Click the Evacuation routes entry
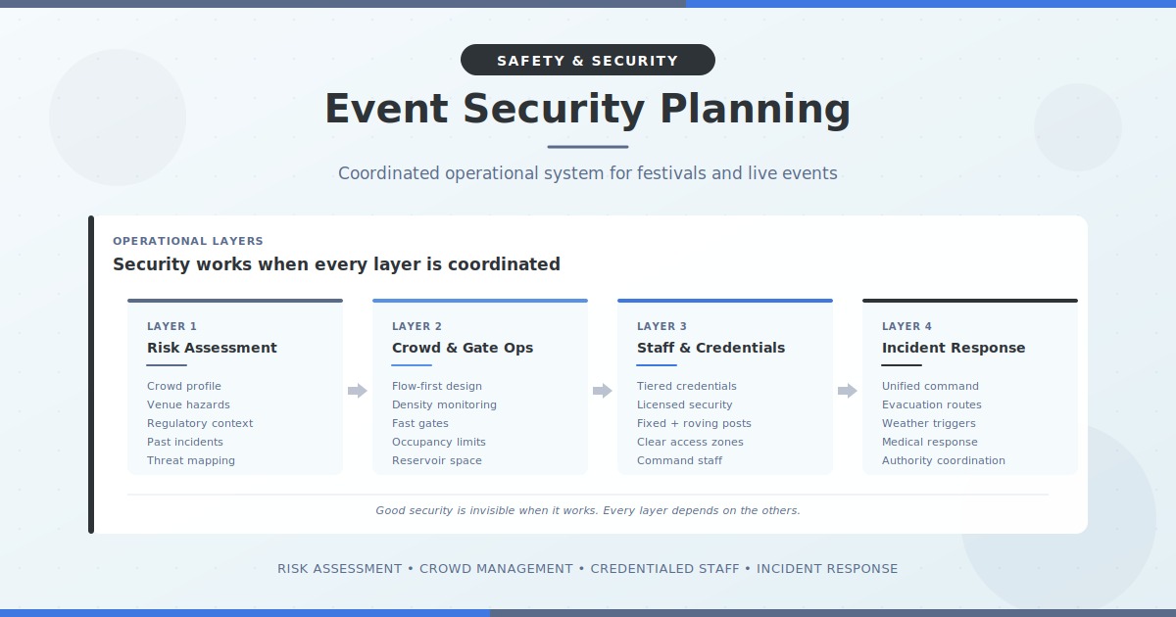The width and height of the screenshot is (1176, 617). pyautogui.click(x=932, y=404)
